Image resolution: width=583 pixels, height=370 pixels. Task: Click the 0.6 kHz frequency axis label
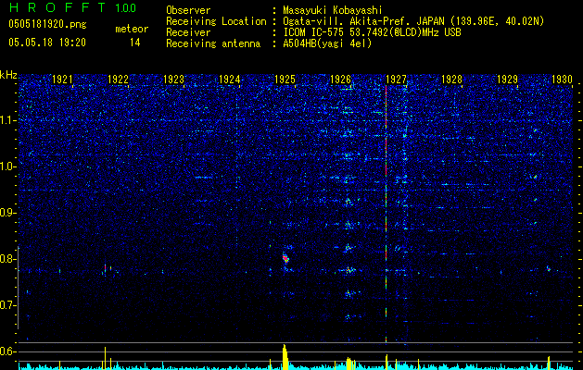tap(7, 351)
